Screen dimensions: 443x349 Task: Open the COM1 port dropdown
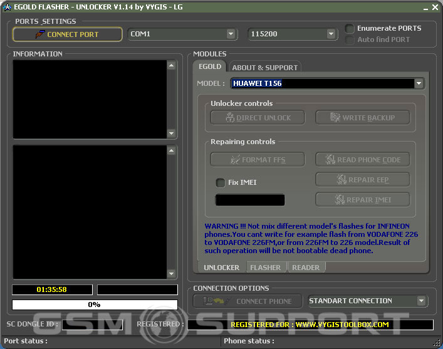tap(231, 34)
